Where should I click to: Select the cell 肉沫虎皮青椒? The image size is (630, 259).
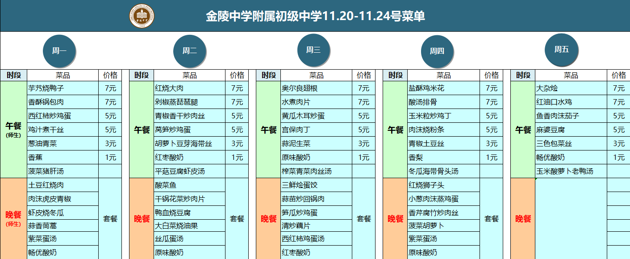63,199
